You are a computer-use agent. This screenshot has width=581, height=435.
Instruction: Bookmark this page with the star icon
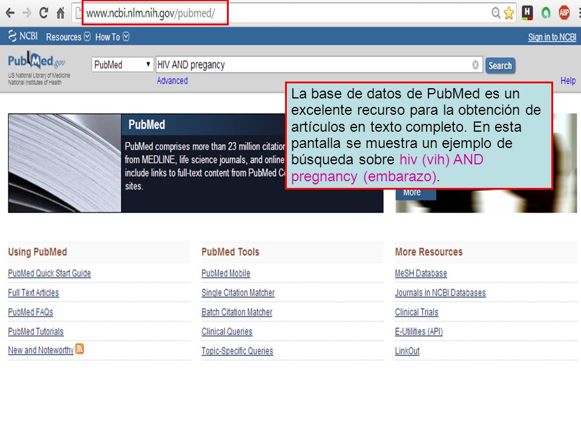(509, 13)
